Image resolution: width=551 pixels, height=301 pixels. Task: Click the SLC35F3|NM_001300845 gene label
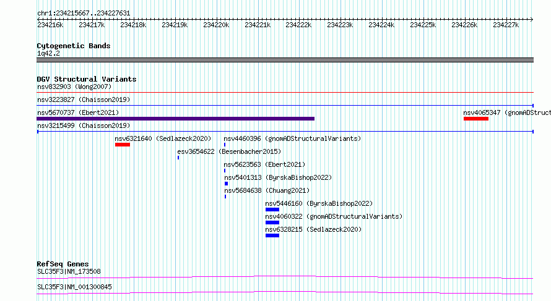coord(74,287)
